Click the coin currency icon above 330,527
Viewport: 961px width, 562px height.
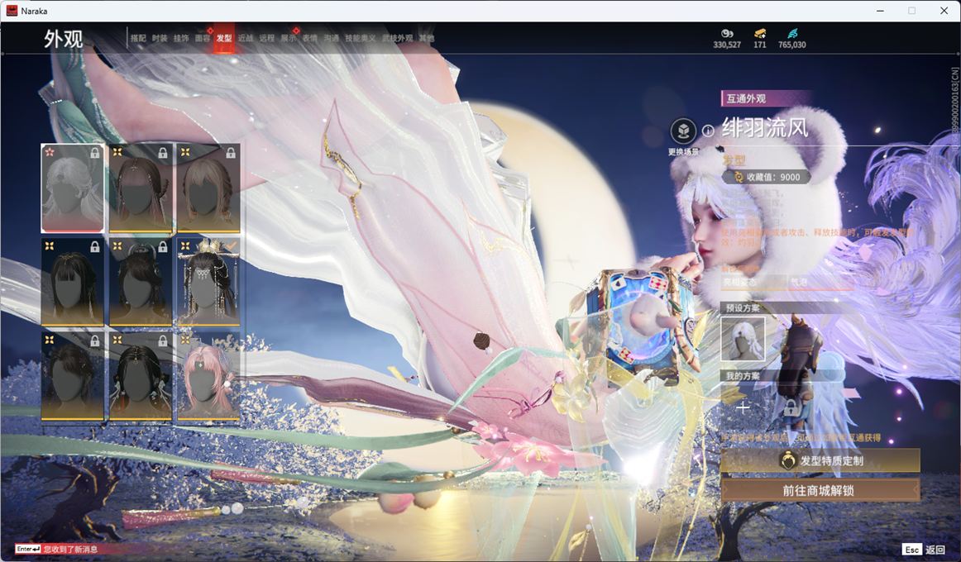pos(727,33)
